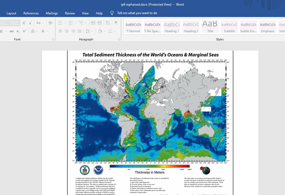Click the Font Color A icon

[43, 31]
